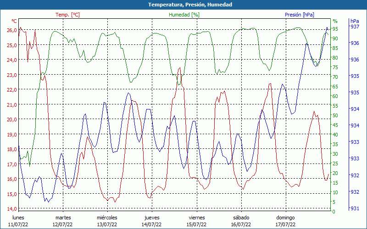
Task: Click the '60' humidity axis value
Action: tap(335, 96)
